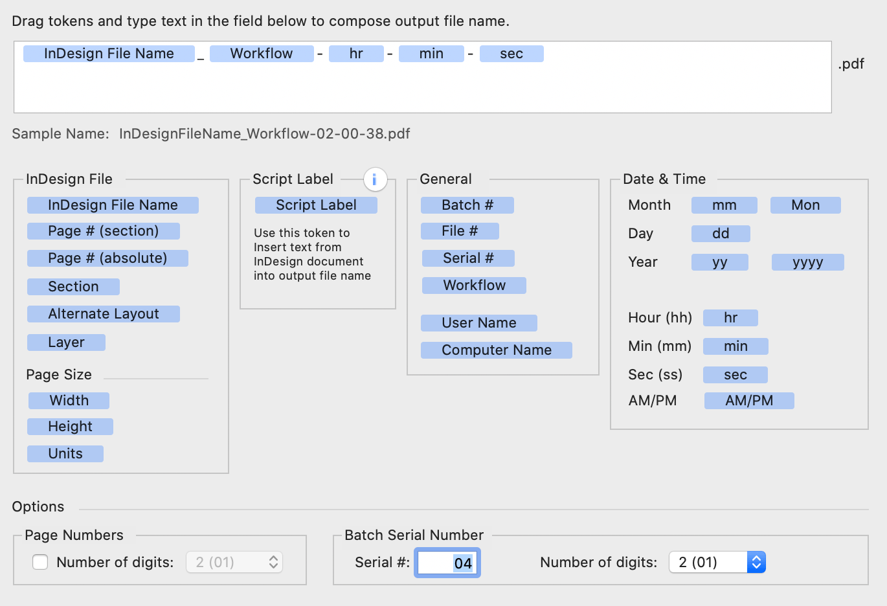Select the Alternate Layout token

[103, 313]
